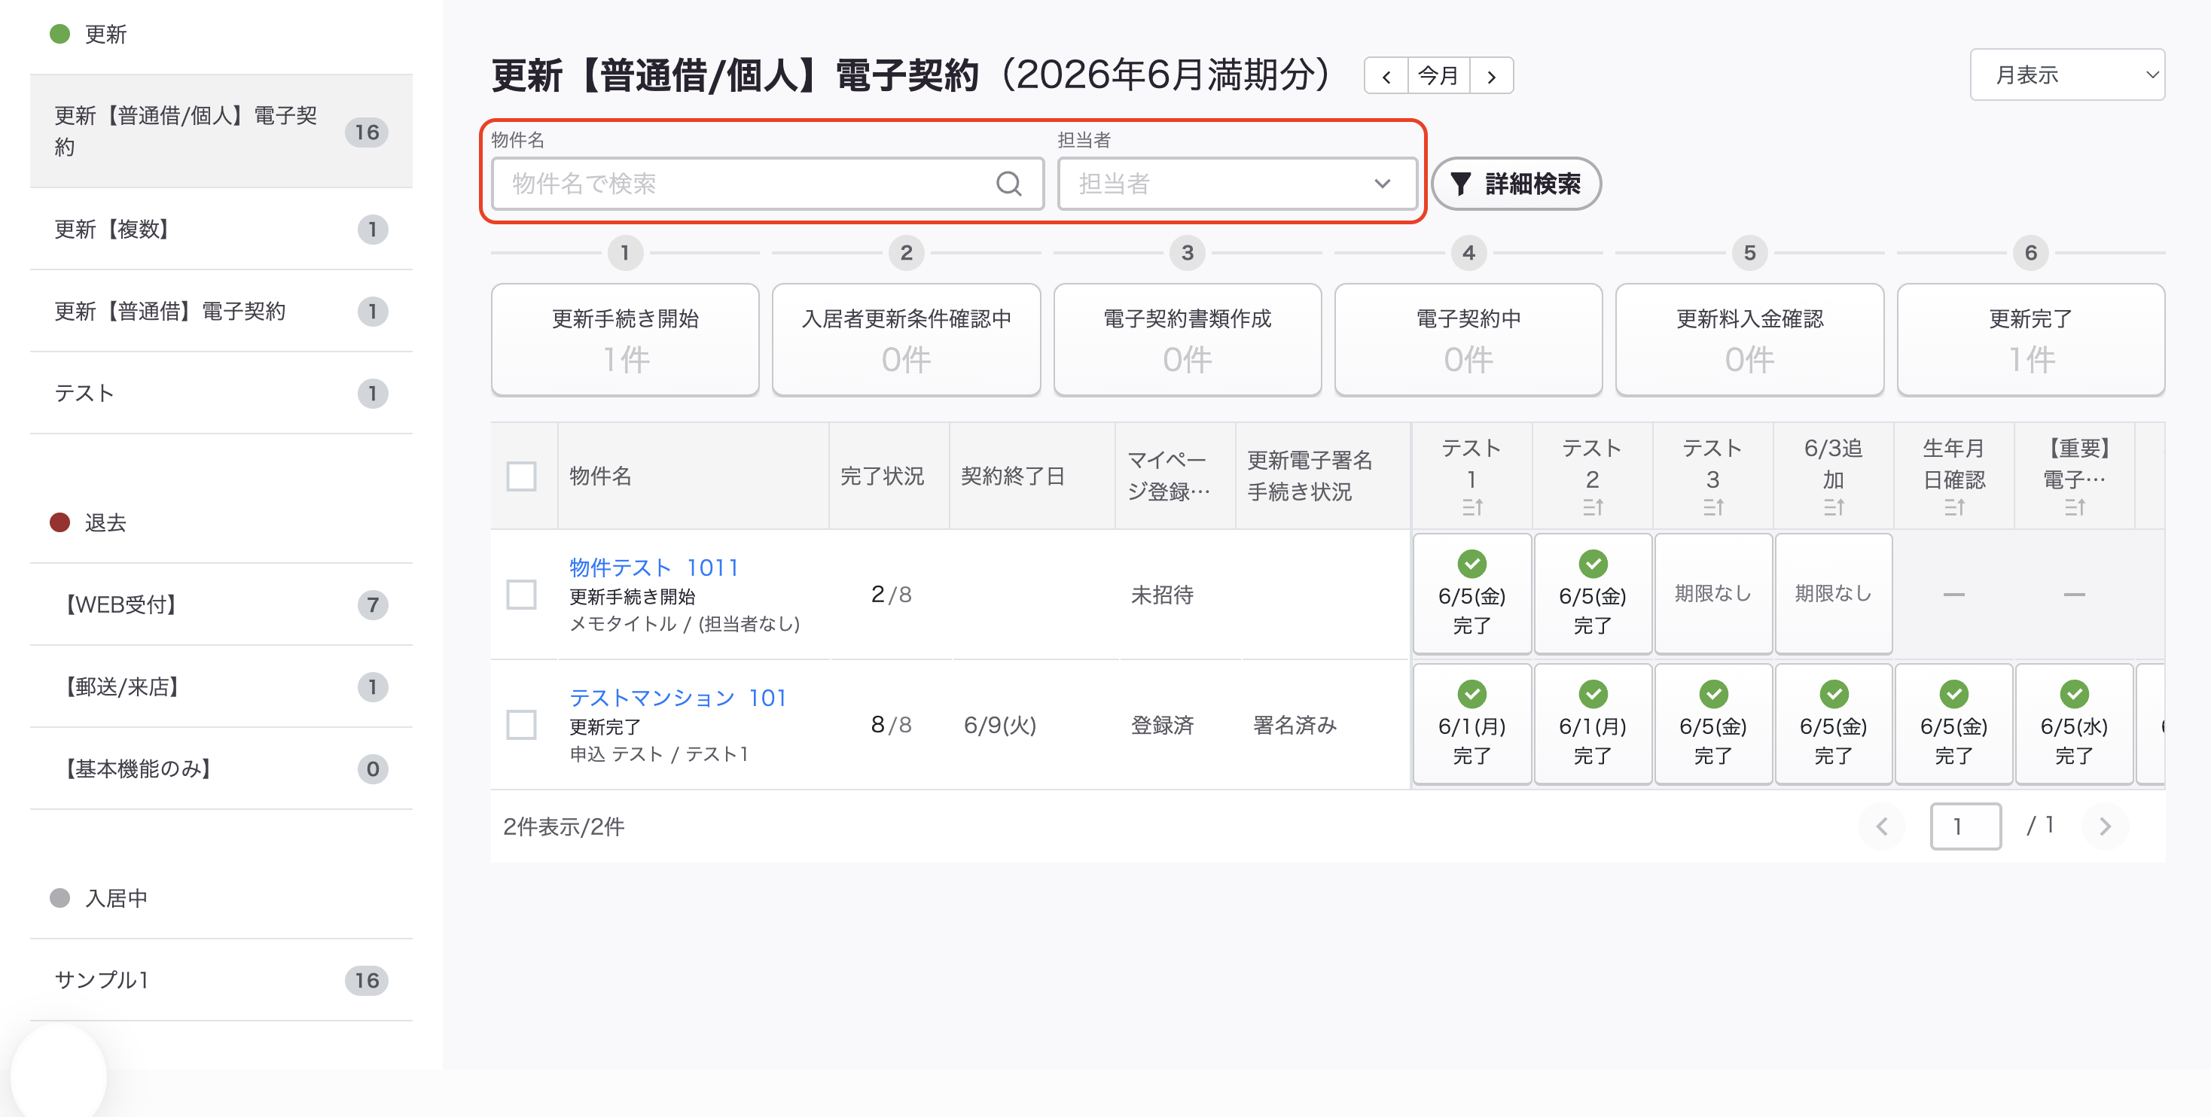Open the 物件テスト 1011 link

coord(653,567)
